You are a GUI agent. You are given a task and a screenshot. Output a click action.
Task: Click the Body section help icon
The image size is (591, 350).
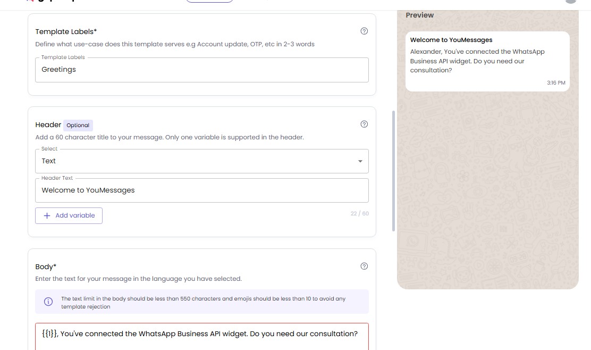coord(364,266)
